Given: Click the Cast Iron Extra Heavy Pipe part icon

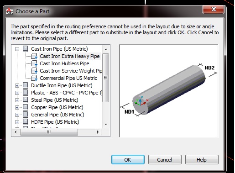Looking at the screenshot, I should click(34, 56).
